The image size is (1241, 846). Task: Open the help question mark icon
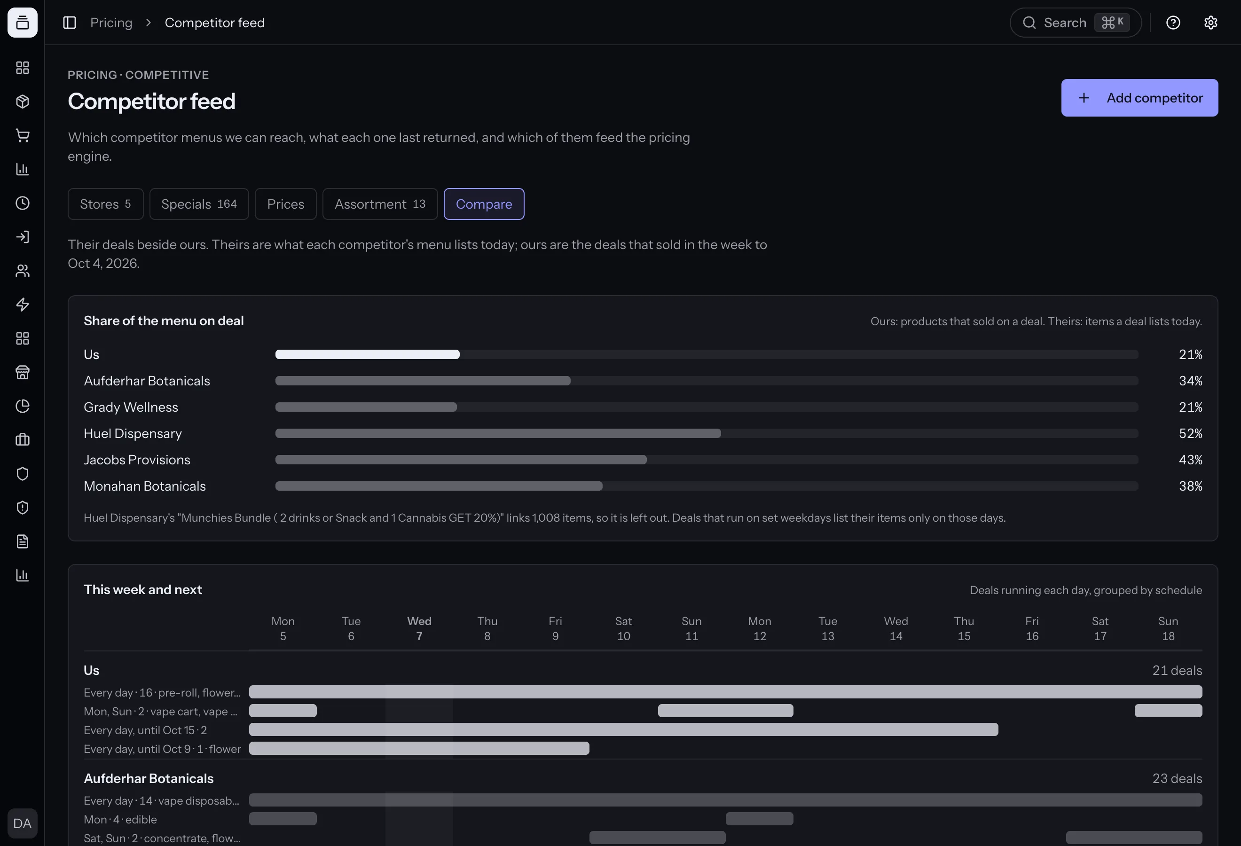(x=1173, y=23)
